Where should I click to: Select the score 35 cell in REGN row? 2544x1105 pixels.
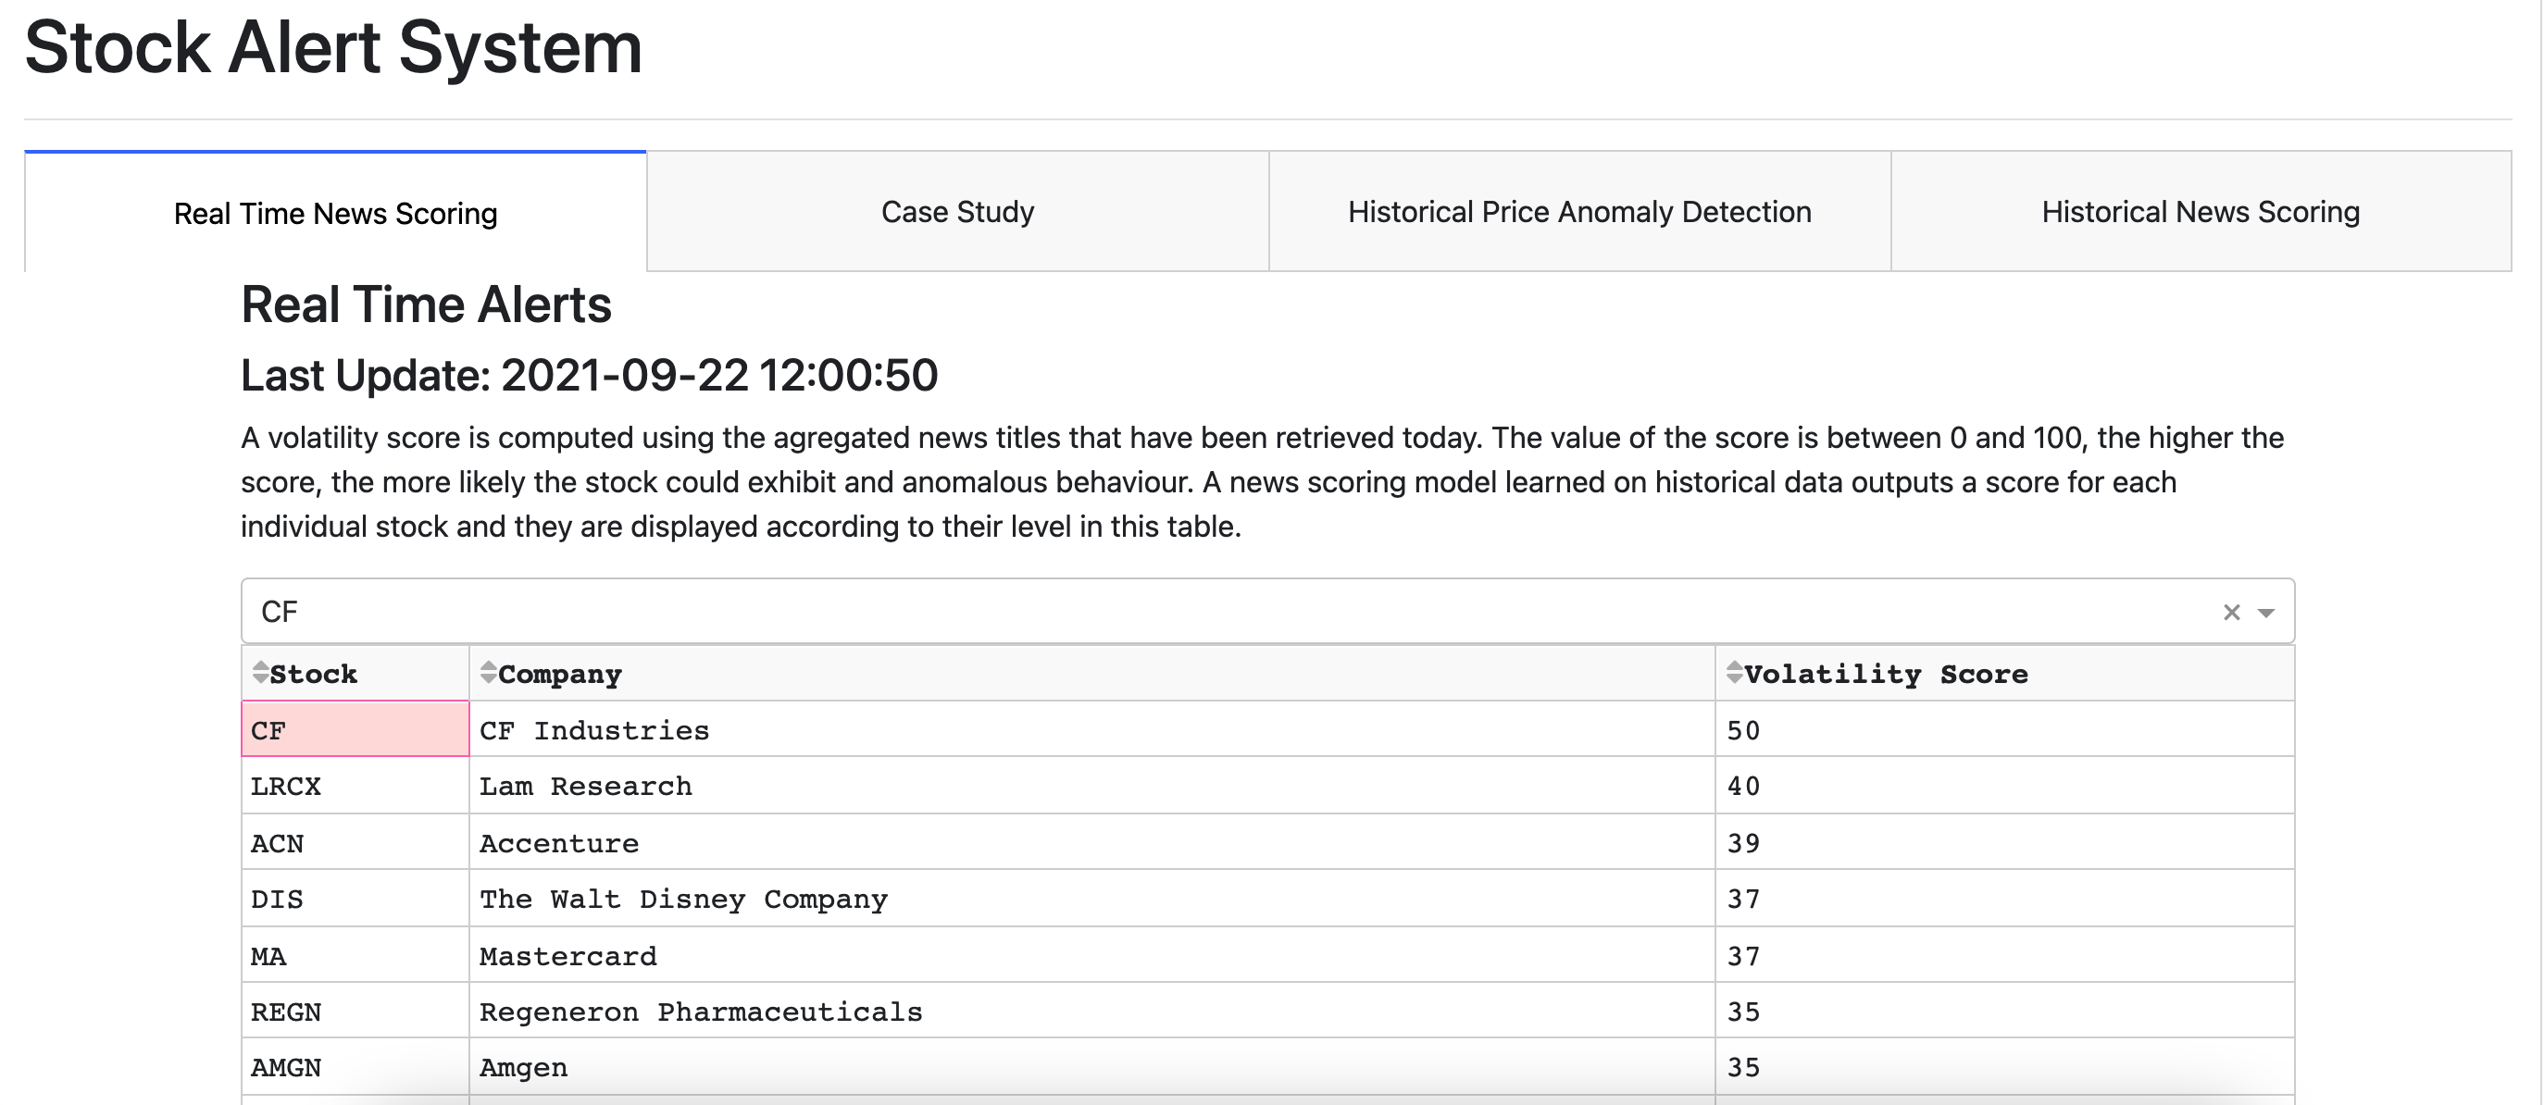click(2005, 1011)
